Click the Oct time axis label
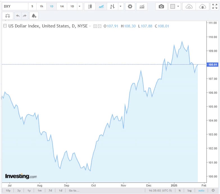220x194 pixels. tap(93, 186)
